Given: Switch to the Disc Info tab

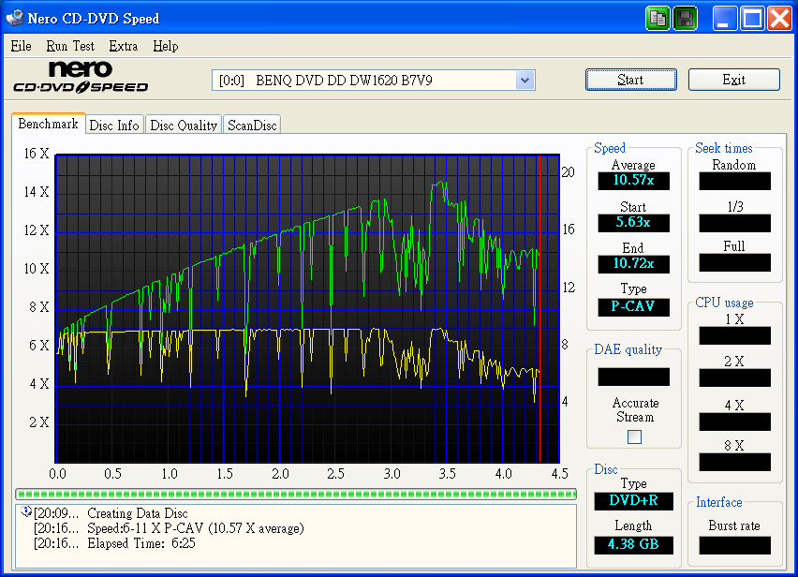Looking at the screenshot, I should click(114, 126).
